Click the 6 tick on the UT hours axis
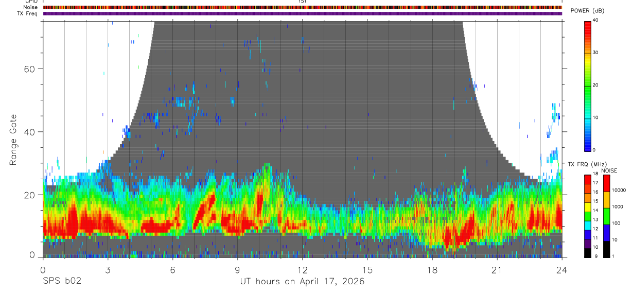The image size is (632, 292). [x=172, y=270]
